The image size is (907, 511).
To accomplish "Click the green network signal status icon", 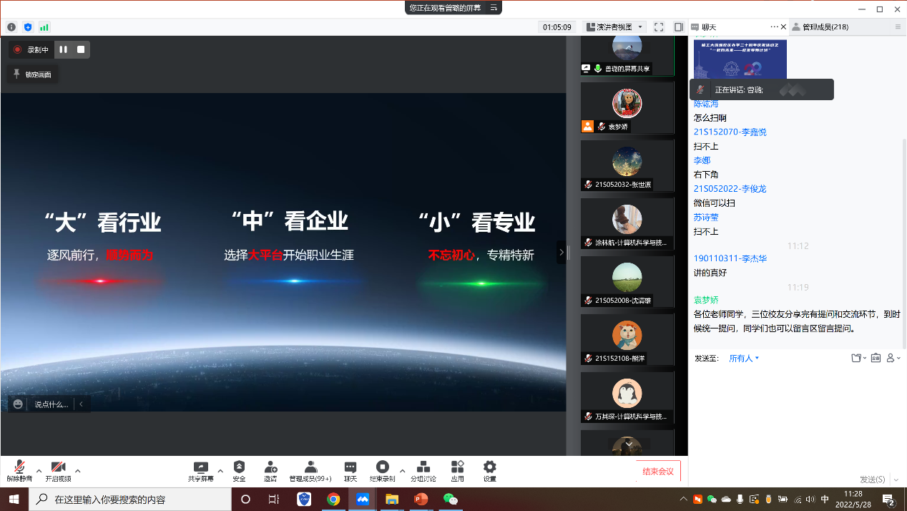I will tap(44, 27).
